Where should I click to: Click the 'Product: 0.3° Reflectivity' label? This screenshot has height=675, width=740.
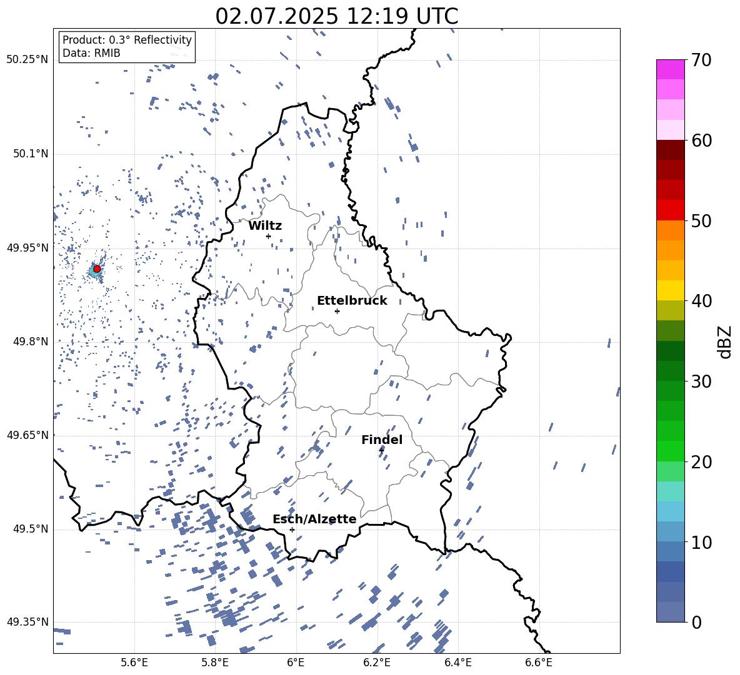127,39
